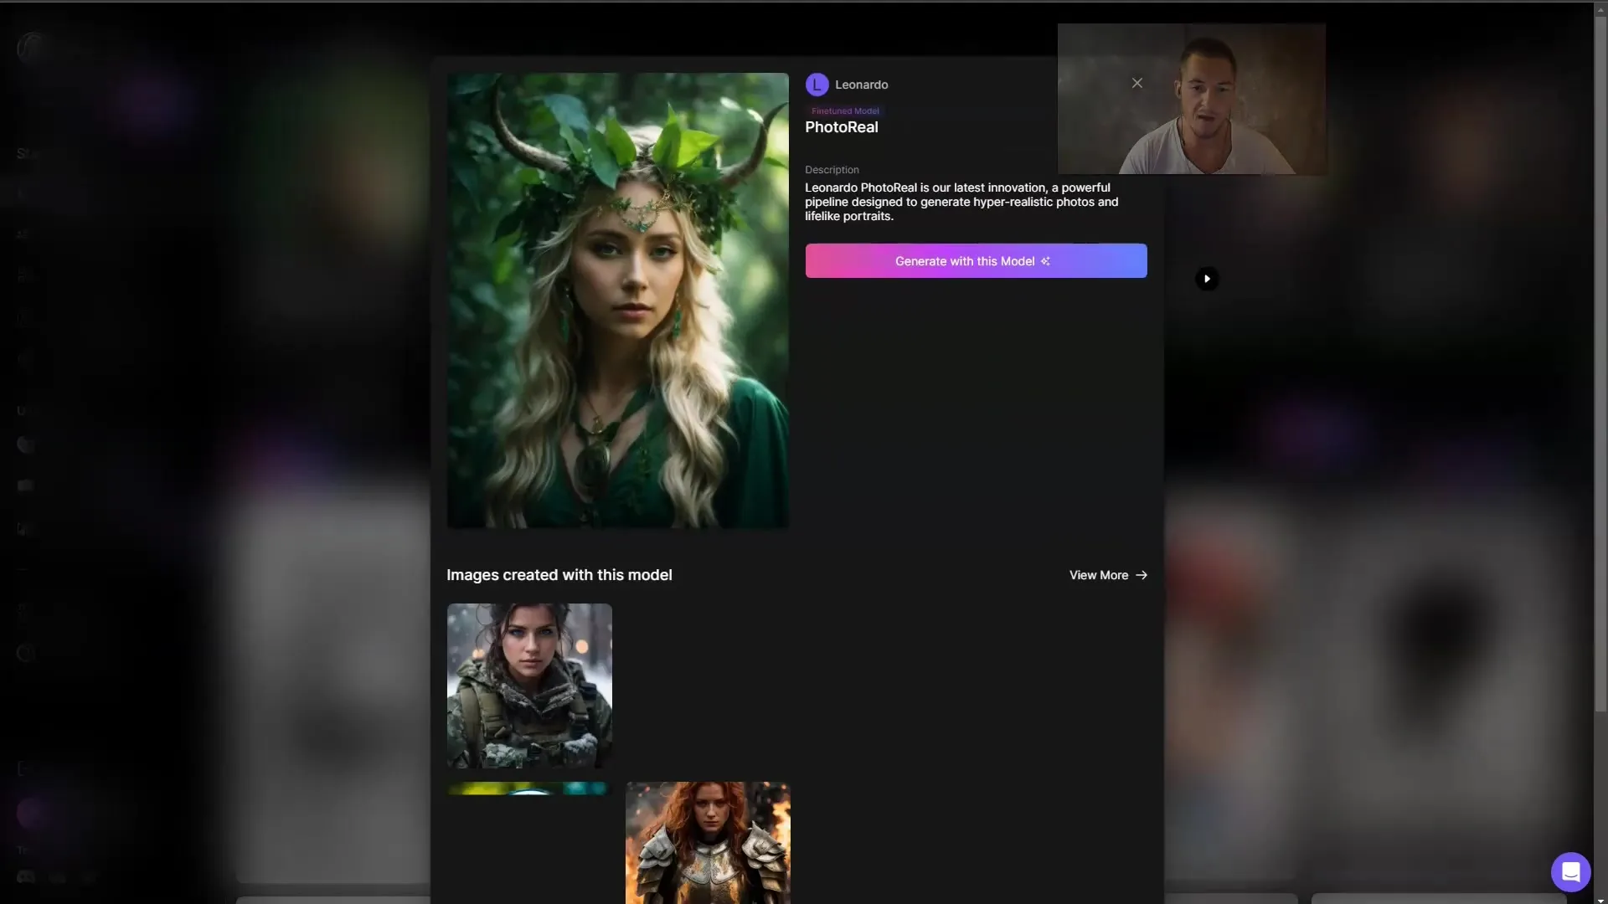Click the arrow icon next to View More

(1142, 575)
